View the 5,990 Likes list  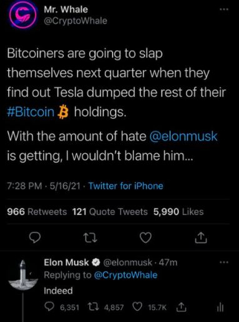pos(178,212)
